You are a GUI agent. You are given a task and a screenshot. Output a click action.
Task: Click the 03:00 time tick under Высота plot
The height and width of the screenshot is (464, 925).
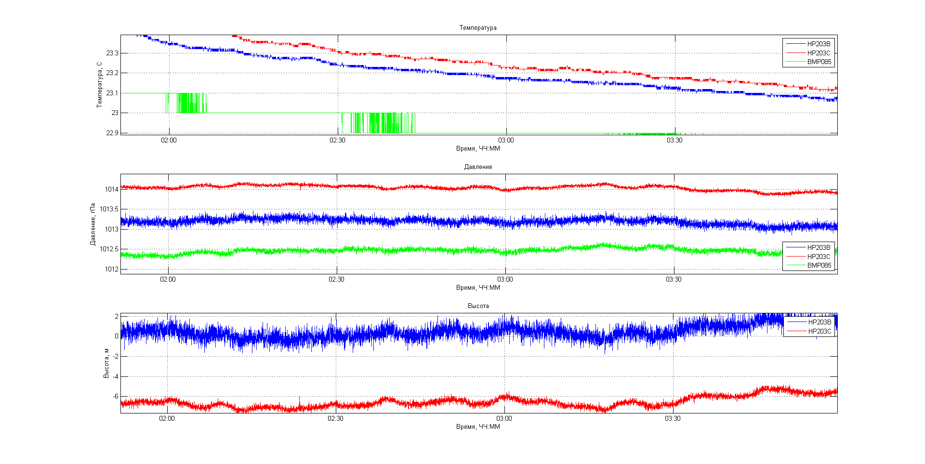point(504,419)
